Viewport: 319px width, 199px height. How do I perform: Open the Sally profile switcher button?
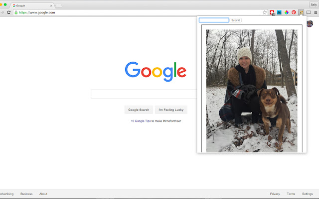click(314, 4)
